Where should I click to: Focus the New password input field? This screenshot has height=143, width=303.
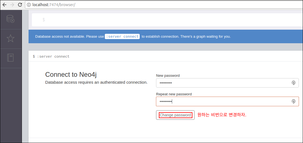point(227,83)
